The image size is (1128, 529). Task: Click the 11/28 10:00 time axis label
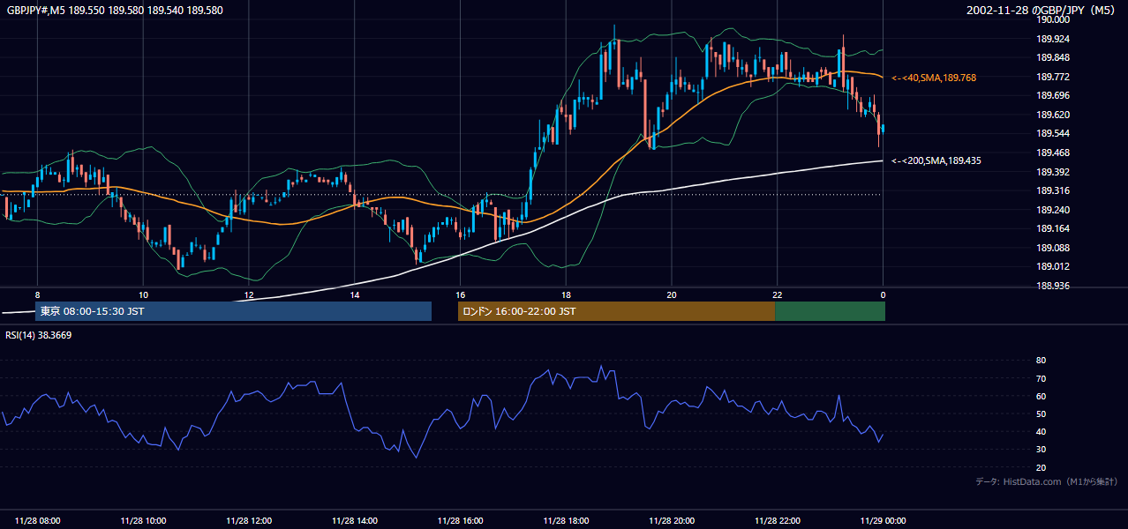[143, 521]
